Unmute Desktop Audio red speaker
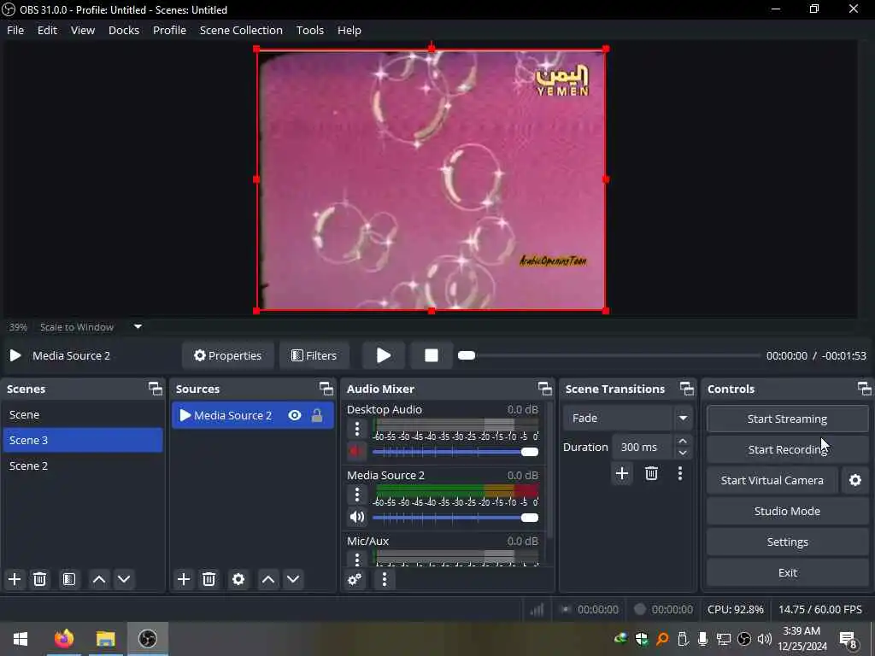875x656 pixels. pos(356,451)
